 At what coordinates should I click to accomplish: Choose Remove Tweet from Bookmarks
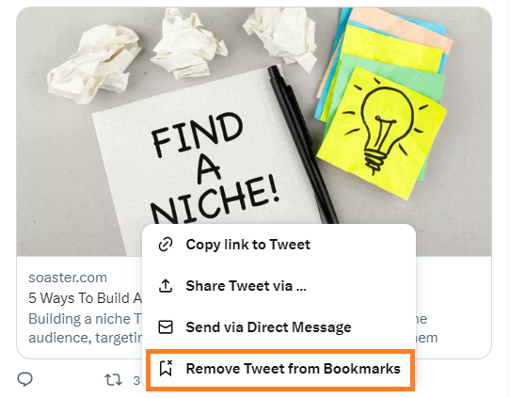tap(280, 369)
